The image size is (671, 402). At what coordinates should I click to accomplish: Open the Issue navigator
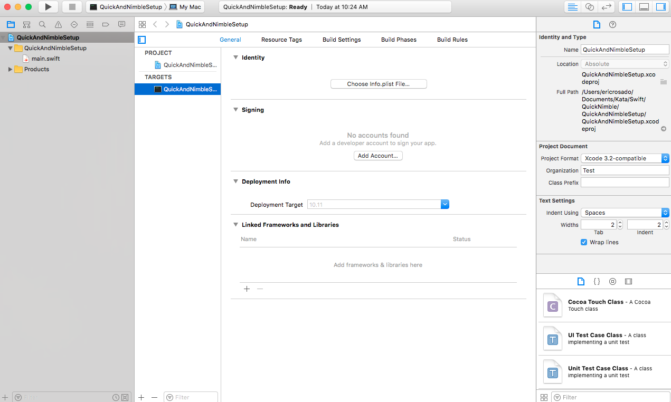tap(58, 24)
